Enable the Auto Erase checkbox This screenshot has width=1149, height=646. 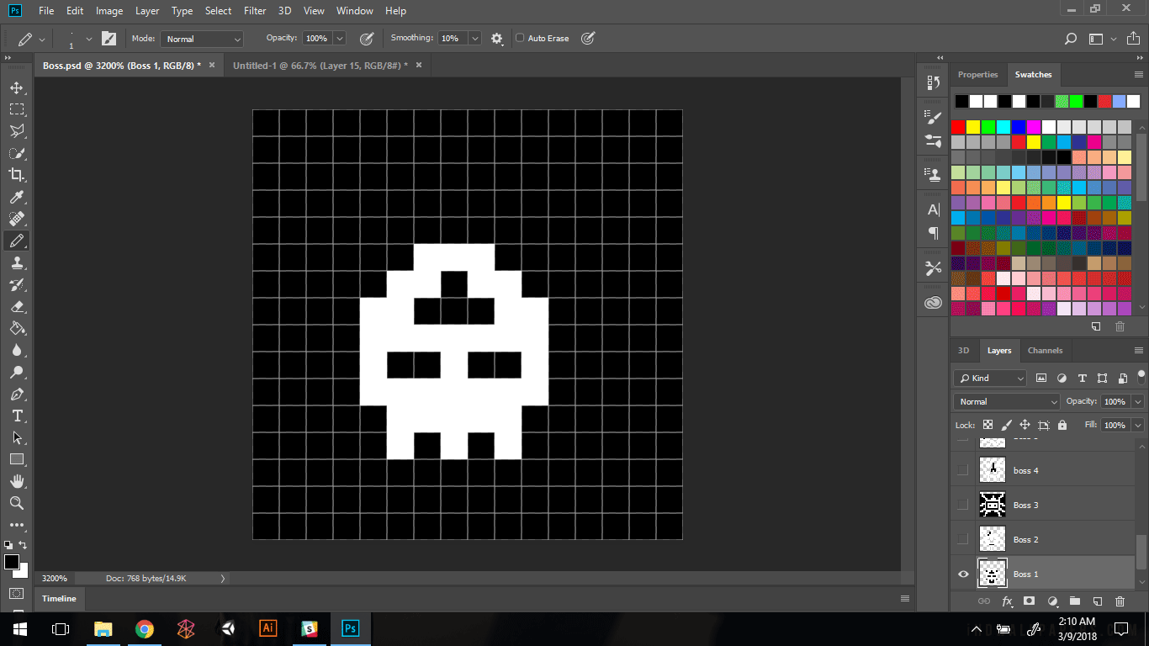click(x=520, y=39)
